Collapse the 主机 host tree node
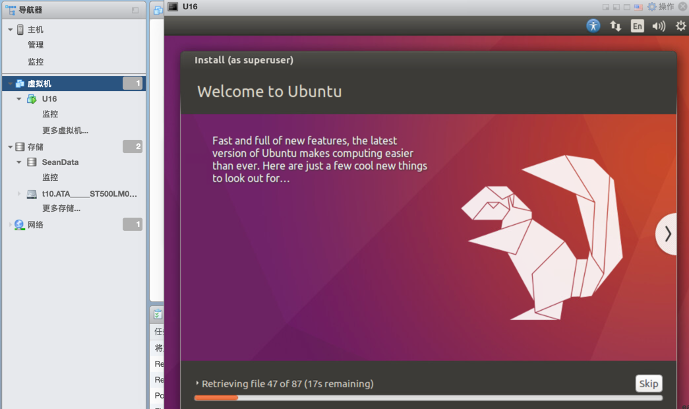This screenshot has height=409, width=689. coord(10,30)
